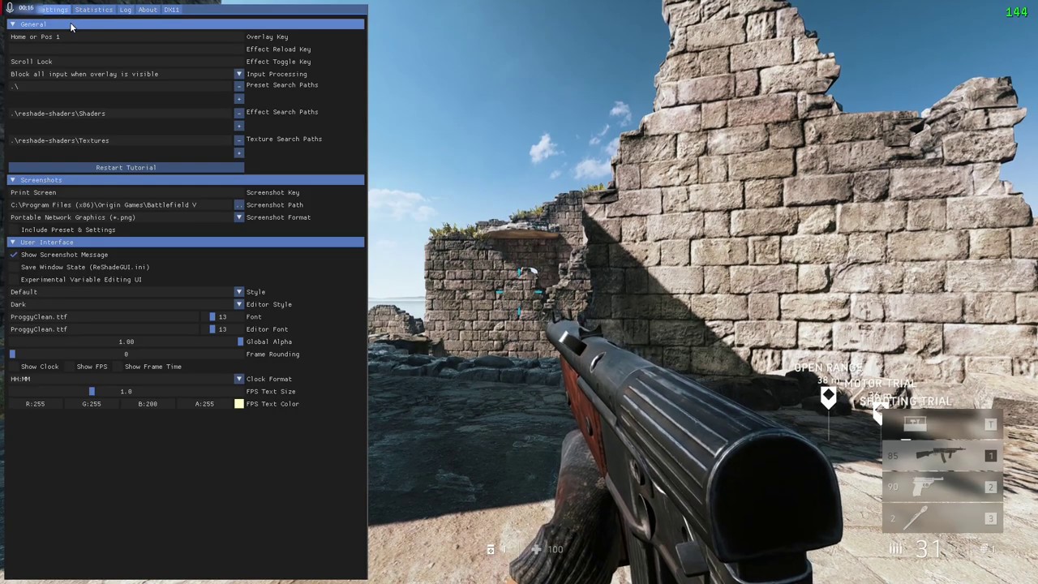
Task: Click the 144 FPS counter
Action: click(1016, 12)
